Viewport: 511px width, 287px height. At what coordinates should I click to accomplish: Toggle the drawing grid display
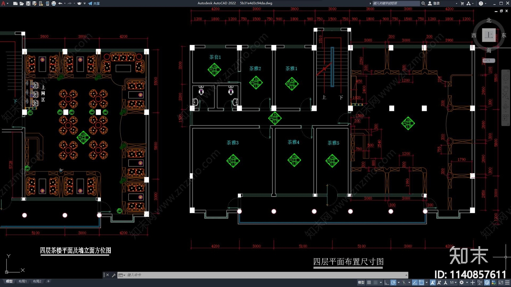pyautogui.click(x=369, y=282)
